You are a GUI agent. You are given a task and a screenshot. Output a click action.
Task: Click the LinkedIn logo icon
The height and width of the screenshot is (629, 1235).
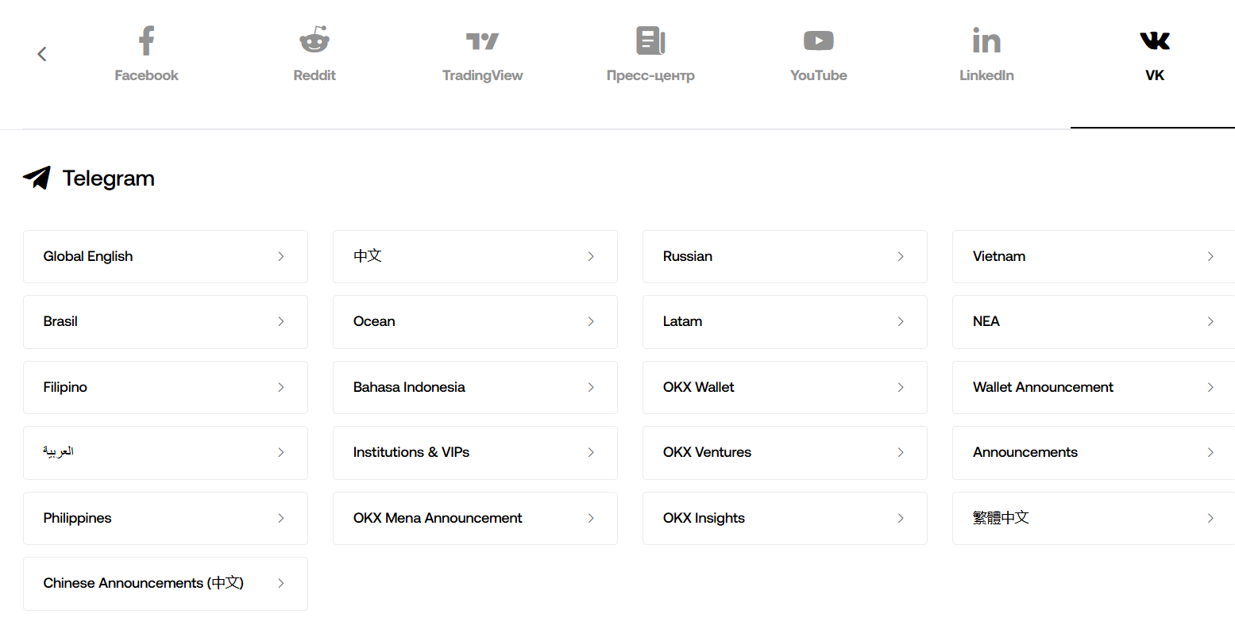pyautogui.click(x=986, y=40)
